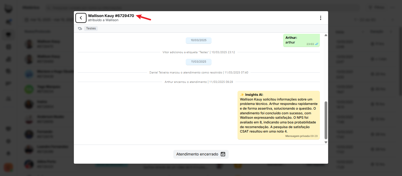Click the tag label icon
402x176 pixels.
point(80,29)
